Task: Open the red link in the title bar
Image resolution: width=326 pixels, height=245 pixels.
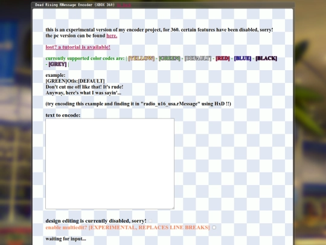Action: click(124, 5)
